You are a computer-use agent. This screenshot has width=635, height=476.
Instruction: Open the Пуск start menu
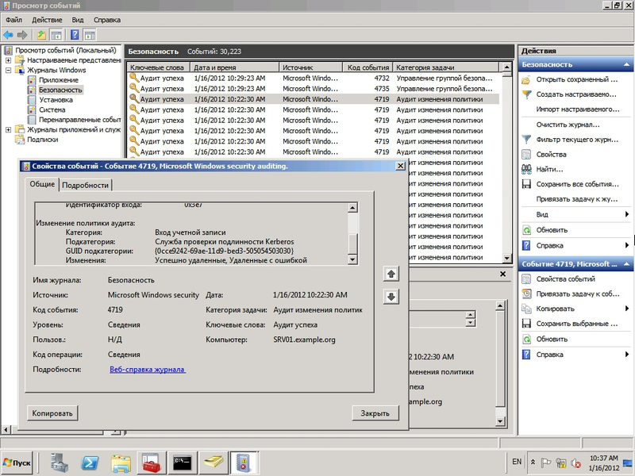[17, 463]
